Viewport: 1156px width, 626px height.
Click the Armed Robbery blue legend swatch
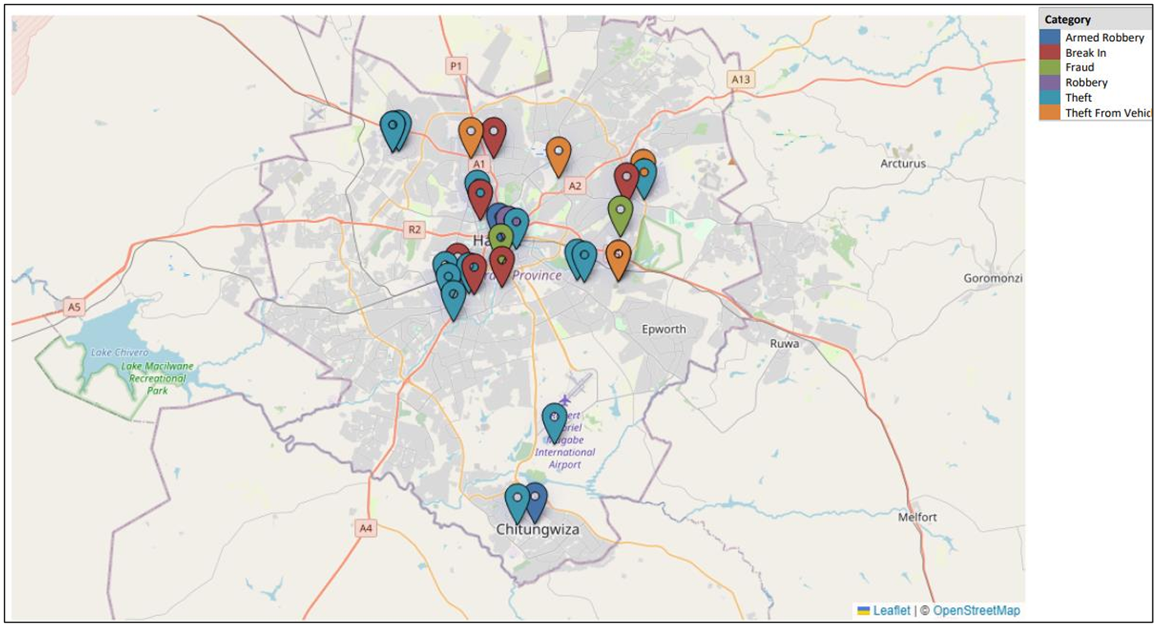pyautogui.click(x=1049, y=38)
